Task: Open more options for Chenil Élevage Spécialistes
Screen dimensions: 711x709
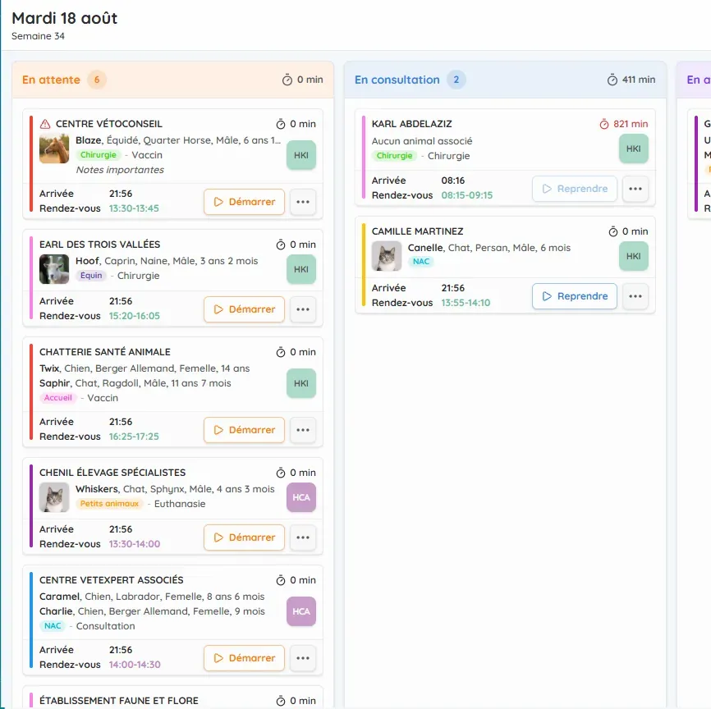Action: [x=303, y=537]
